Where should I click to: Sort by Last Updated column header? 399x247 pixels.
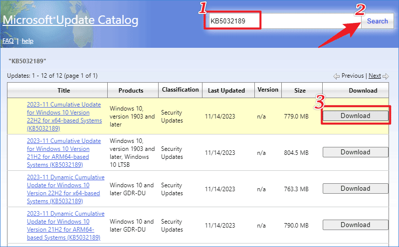(226, 91)
